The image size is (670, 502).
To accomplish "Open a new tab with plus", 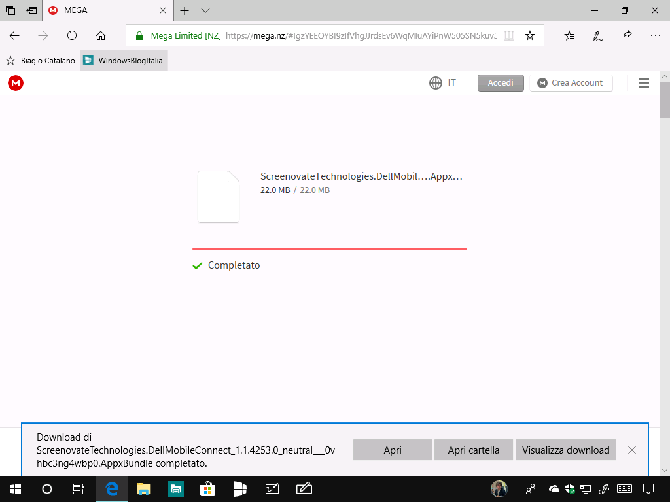I will [185, 10].
